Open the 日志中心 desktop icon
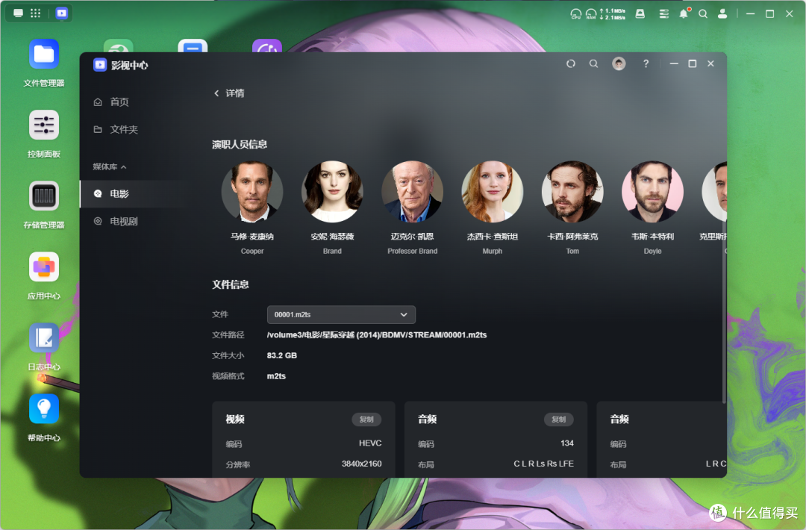 point(44,337)
